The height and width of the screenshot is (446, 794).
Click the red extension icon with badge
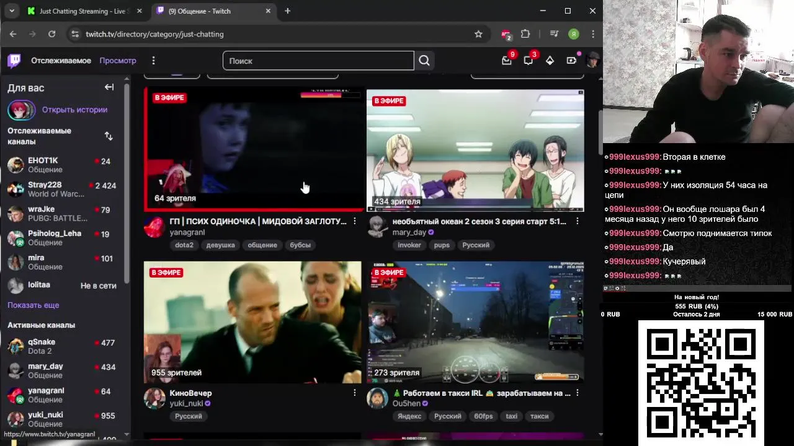pos(506,35)
